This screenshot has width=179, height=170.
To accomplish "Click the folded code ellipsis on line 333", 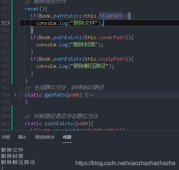I will pyautogui.click(x=91, y=95).
